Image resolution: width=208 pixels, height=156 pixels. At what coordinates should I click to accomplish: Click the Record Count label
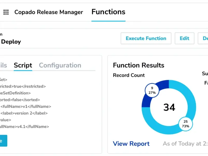129,75
